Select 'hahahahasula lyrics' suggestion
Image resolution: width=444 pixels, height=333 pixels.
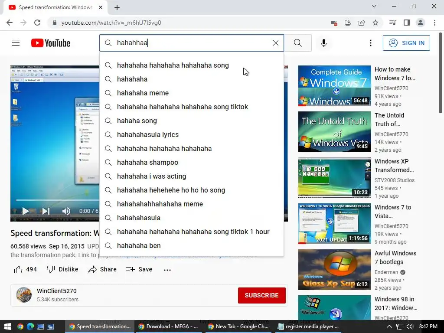[191, 134]
